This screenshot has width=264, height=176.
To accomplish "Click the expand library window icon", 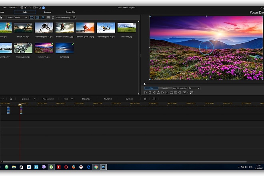I will [53, 18].
